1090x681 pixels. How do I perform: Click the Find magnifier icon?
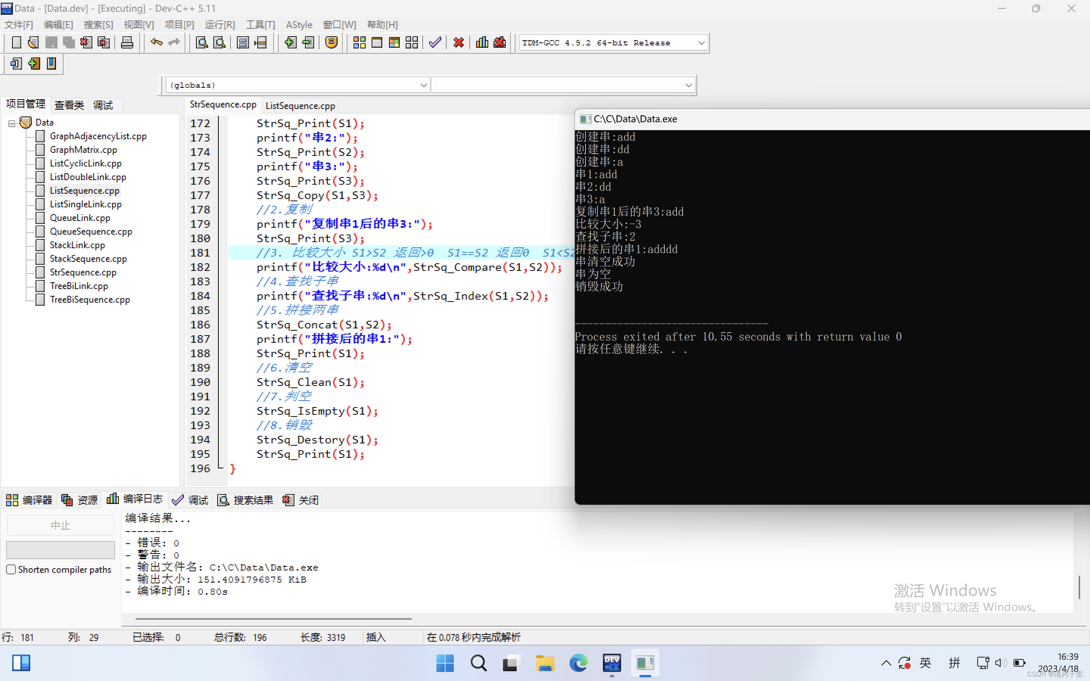click(x=202, y=43)
